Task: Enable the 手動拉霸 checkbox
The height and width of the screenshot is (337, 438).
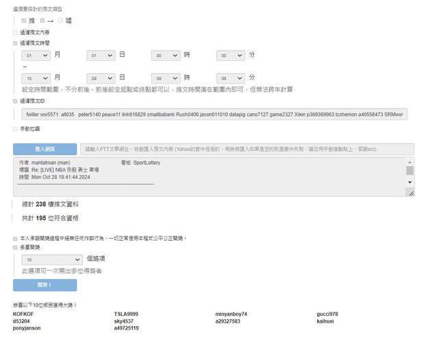Action: pos(16,129)
